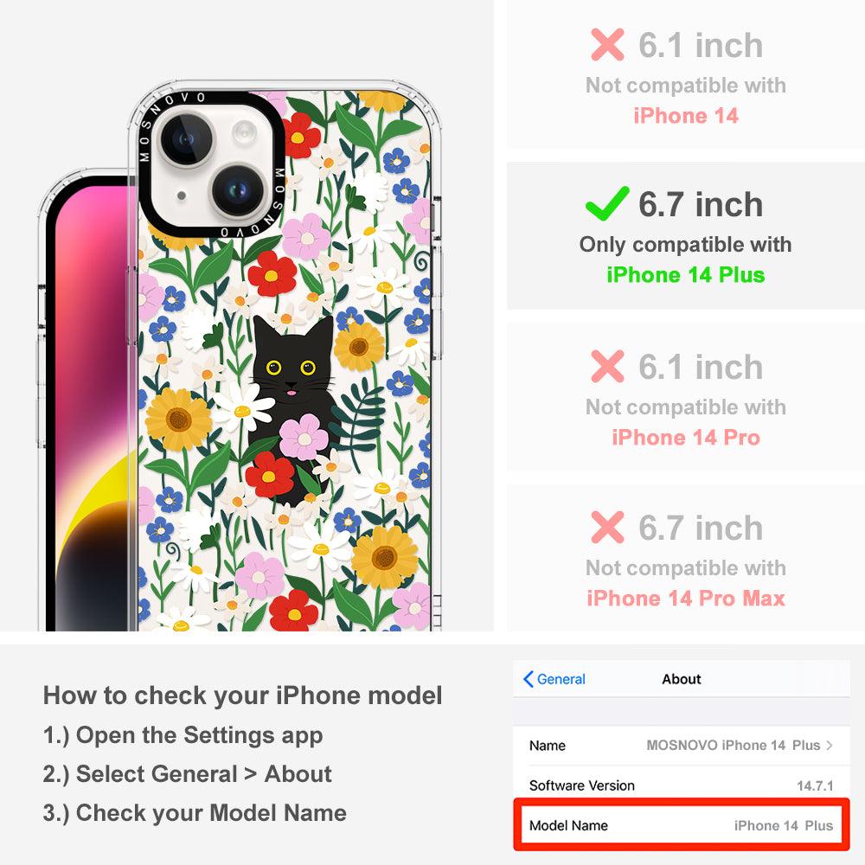Click the lower camera lens on the phone
This screenshot has height=865, width=865.
(x=239, y=191)
